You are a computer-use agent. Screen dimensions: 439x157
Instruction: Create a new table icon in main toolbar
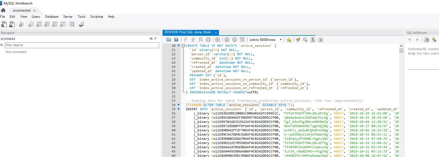click(39, 25)
